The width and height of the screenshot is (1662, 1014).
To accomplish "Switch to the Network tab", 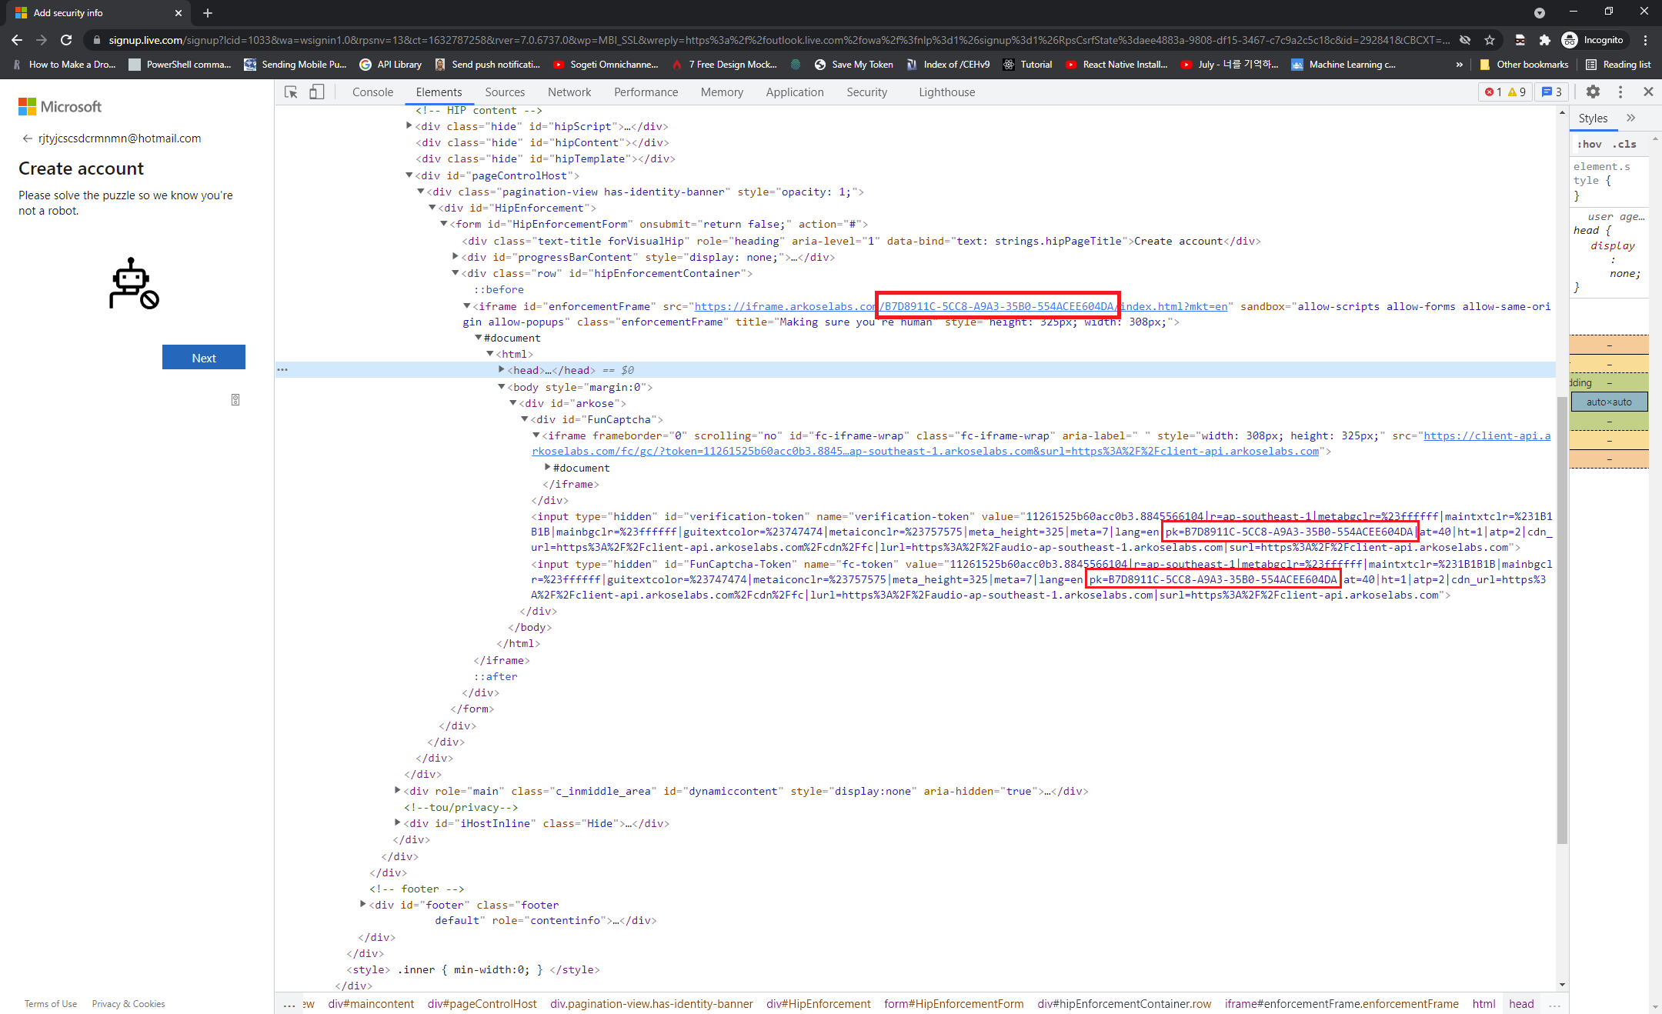I will tap(569, 92).
